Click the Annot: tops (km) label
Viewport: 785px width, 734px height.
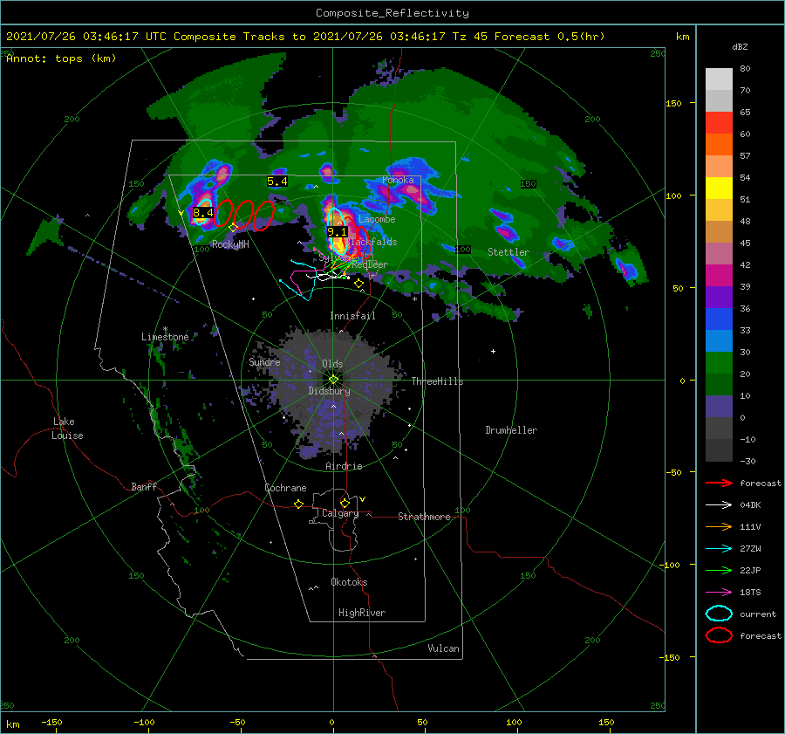point(61,58)
